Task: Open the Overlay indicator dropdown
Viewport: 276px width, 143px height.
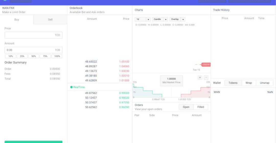Action: tap(177, 19)
